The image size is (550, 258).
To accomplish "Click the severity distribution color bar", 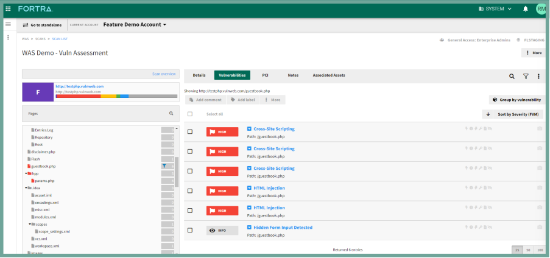I will click(x=116, y=96).
